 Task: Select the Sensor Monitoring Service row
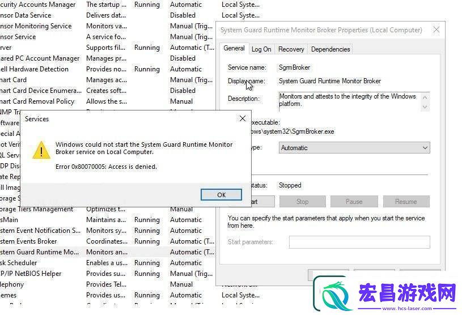point(108,26)
